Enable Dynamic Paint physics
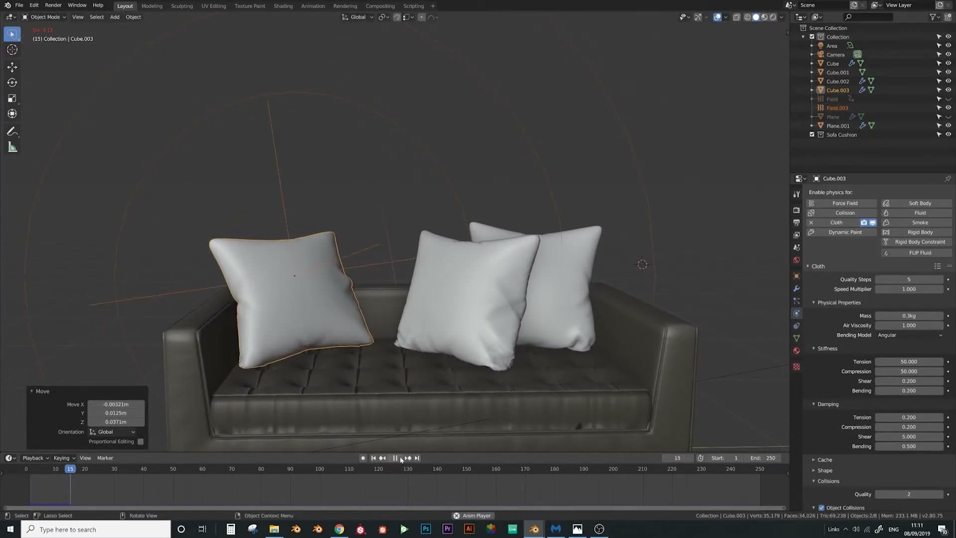 click(x=841, y=232)
